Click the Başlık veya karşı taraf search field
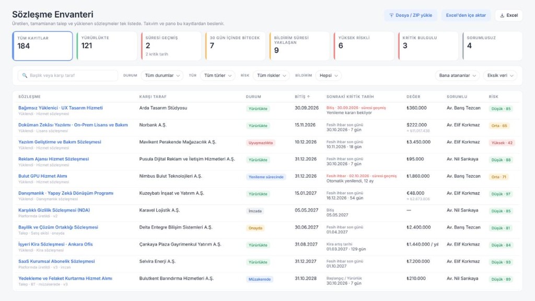535x301 pixels. [68, 75]
